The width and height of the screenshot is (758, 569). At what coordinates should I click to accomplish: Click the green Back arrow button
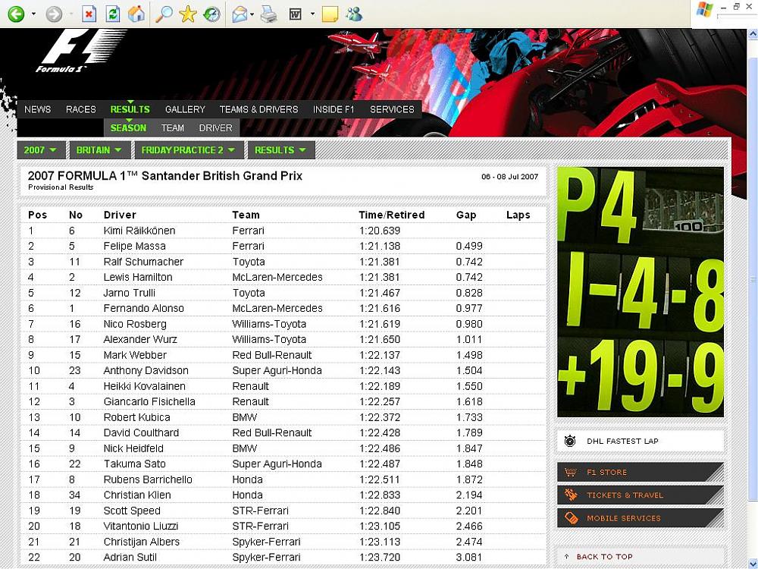[x=16, y=14]
